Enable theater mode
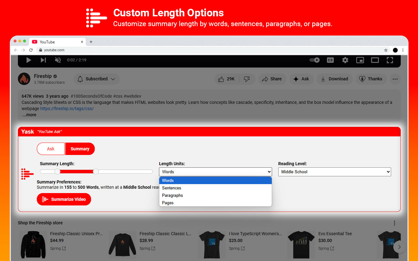Viewport: 418px width, 261px height. 375,60
